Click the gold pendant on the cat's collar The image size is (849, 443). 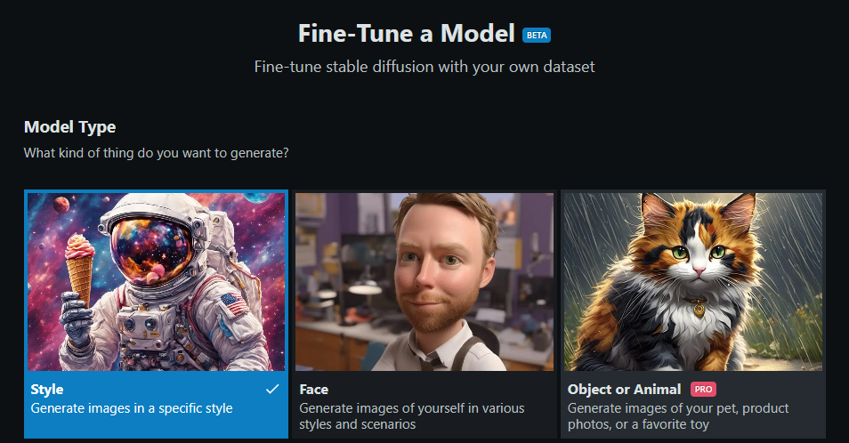click(x=699, y=310)
